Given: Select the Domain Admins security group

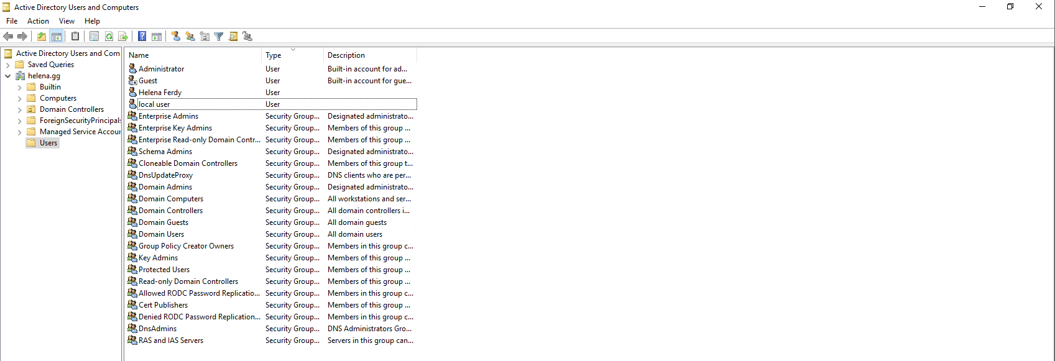Looking at the screenshot, I should tap(165, 187).
